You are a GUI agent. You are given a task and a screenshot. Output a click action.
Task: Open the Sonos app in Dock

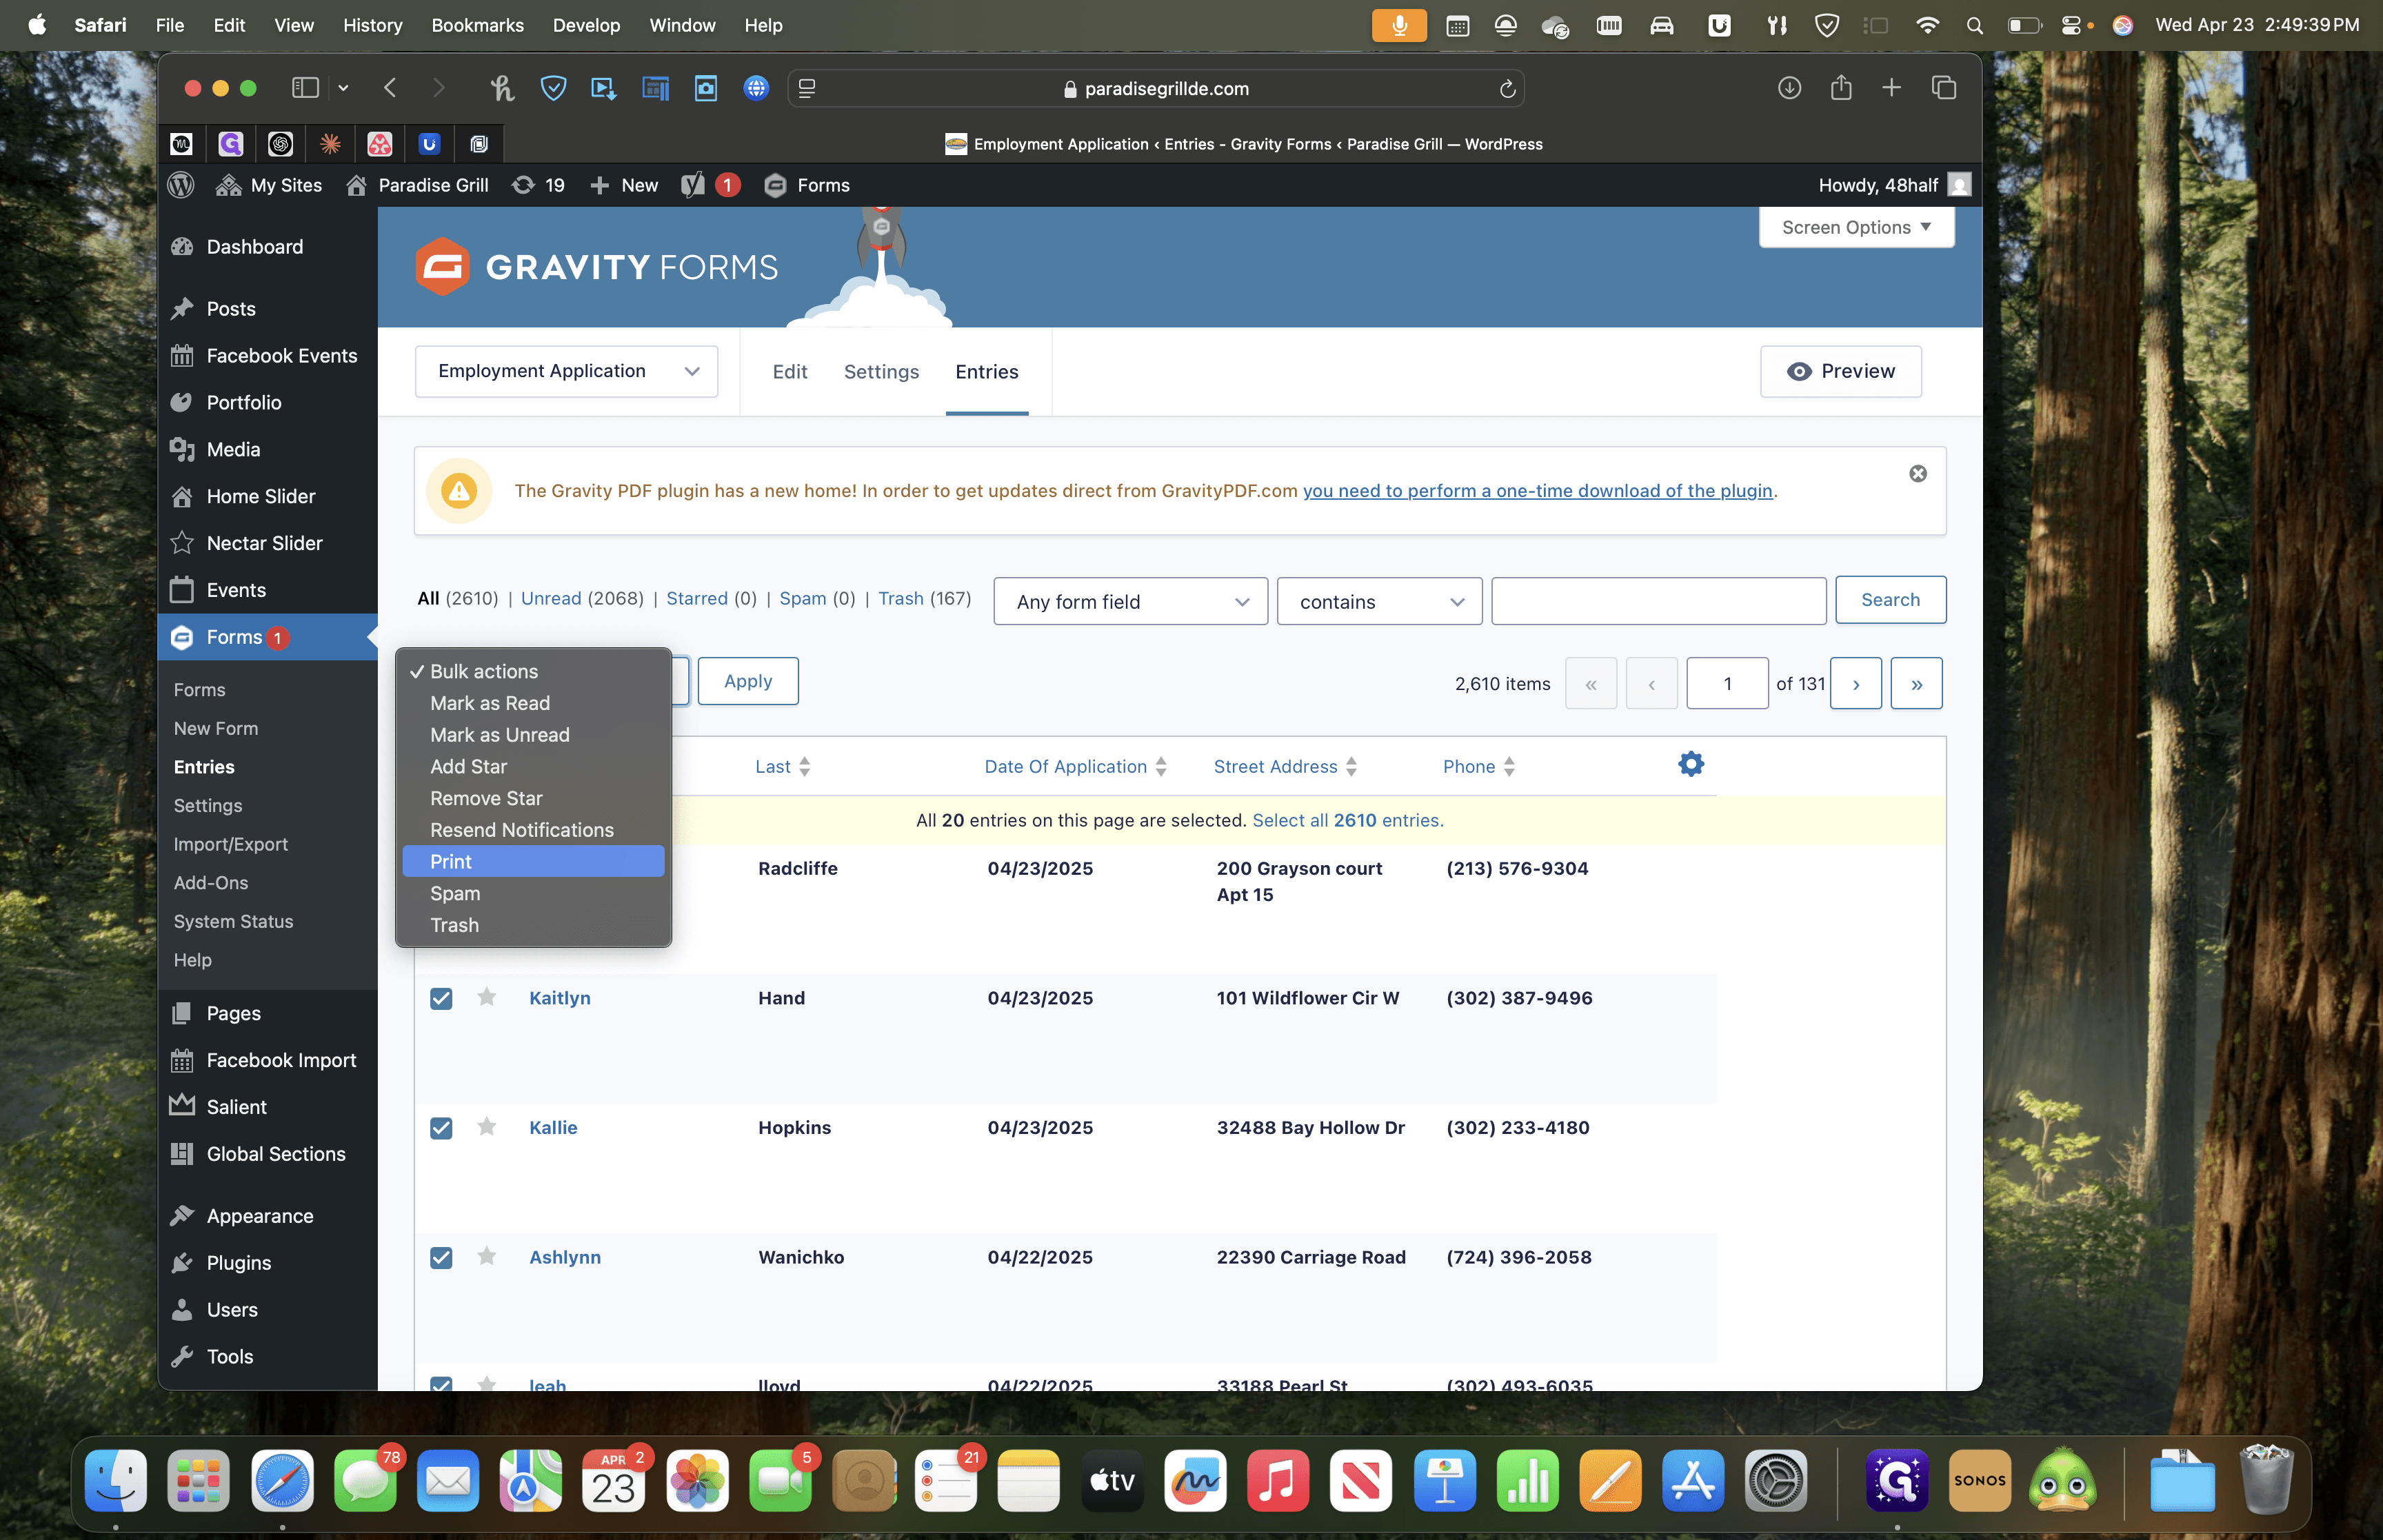click(1979, 1480)
